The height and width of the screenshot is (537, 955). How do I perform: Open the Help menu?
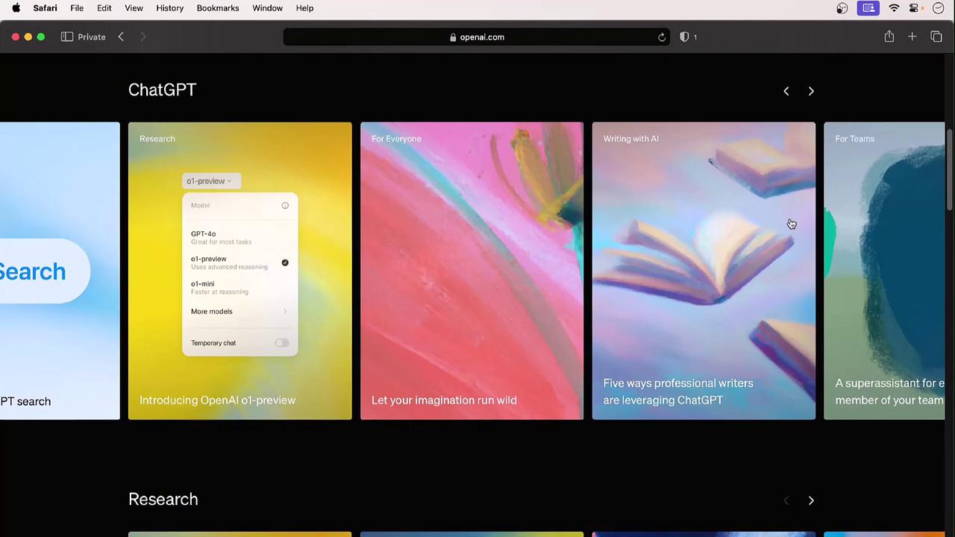(304, 8)
